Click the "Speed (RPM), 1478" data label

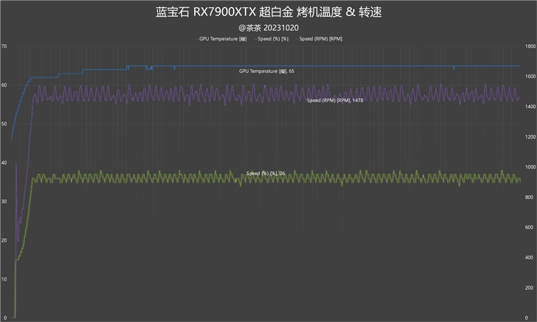click(x=335, y=100)
